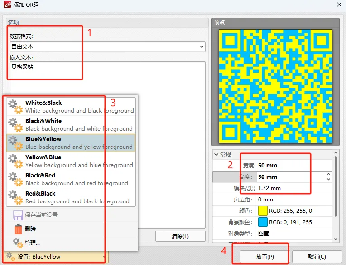Click the 放置(P) button
Viewport: 346px width, 265px height.
(265, 257)
